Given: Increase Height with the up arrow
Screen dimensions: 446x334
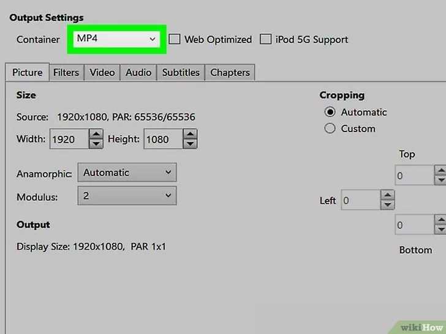Looking at the screenshot, I should pyautogui.click(x=191, y=134).
